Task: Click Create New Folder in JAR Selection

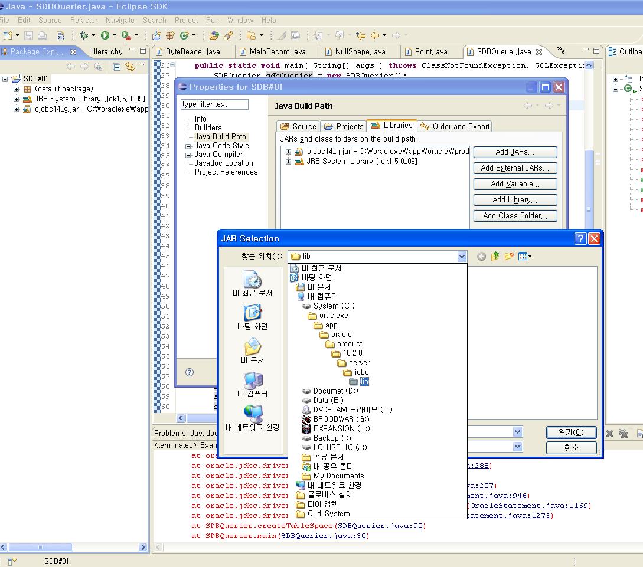Action: 509,257
